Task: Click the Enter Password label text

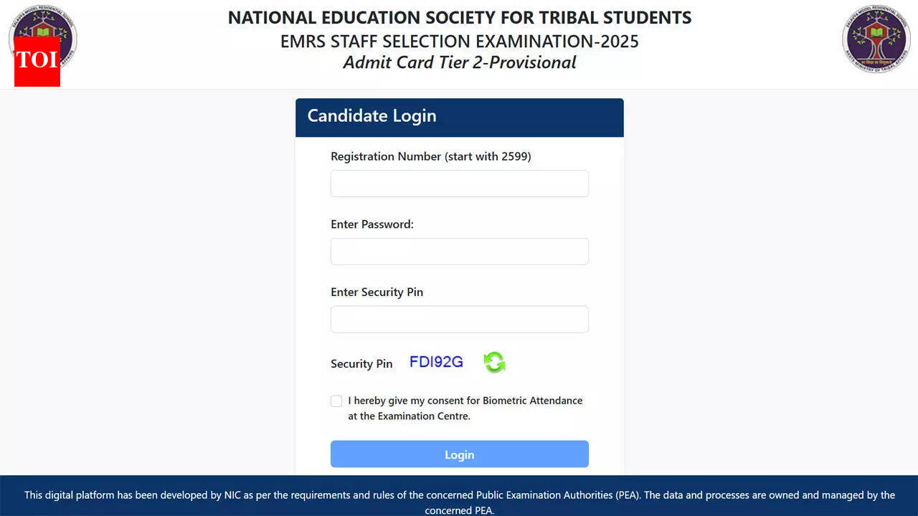Action: point(372,224)
